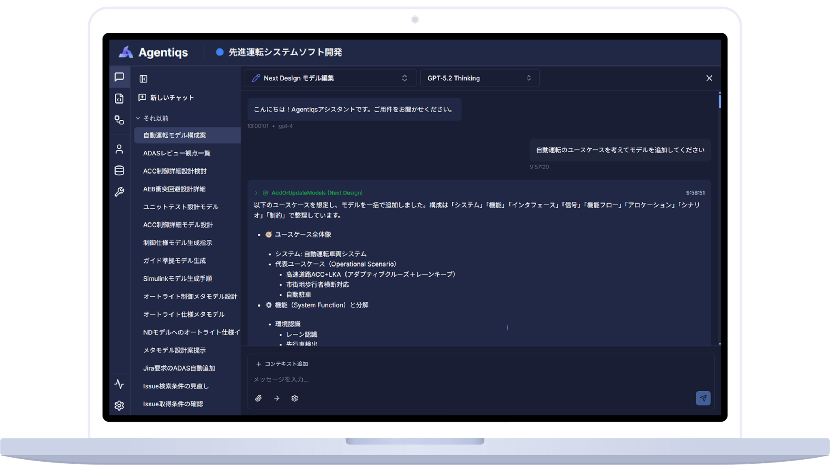Open the wrench tools icon in sidebar
This screenshot has height=465, width=830.
click(x=119, y=192)
